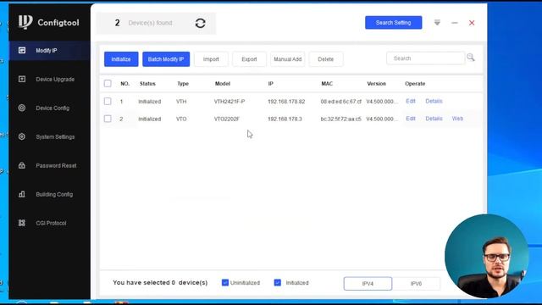Click the IP address 192.168.178.3
The width and height of the screenshot is (542, 305).
pyautogui.click(x=285, y=119)
